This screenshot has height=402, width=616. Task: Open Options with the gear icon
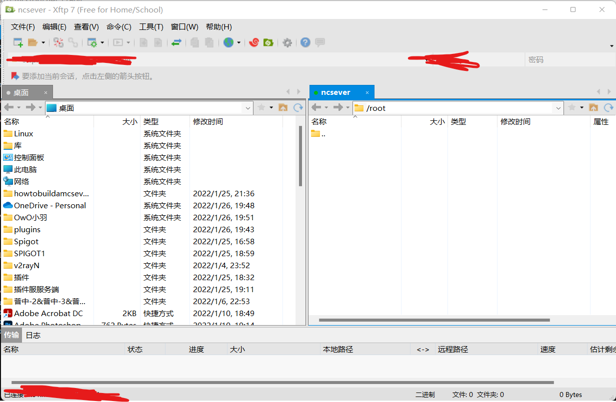point(287,42)
